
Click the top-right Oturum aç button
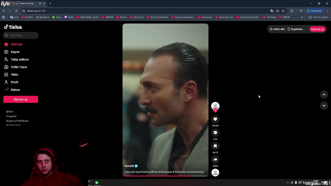coord(317,29)
